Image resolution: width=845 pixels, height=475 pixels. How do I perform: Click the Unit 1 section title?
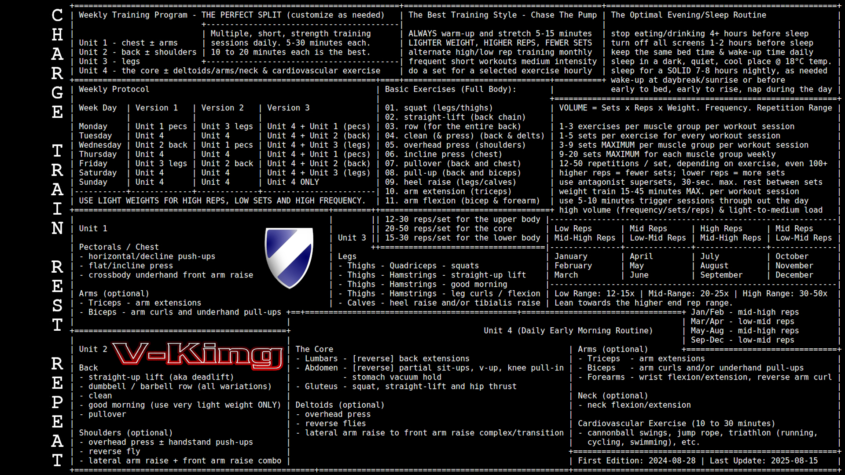click(x=93, y=229)
